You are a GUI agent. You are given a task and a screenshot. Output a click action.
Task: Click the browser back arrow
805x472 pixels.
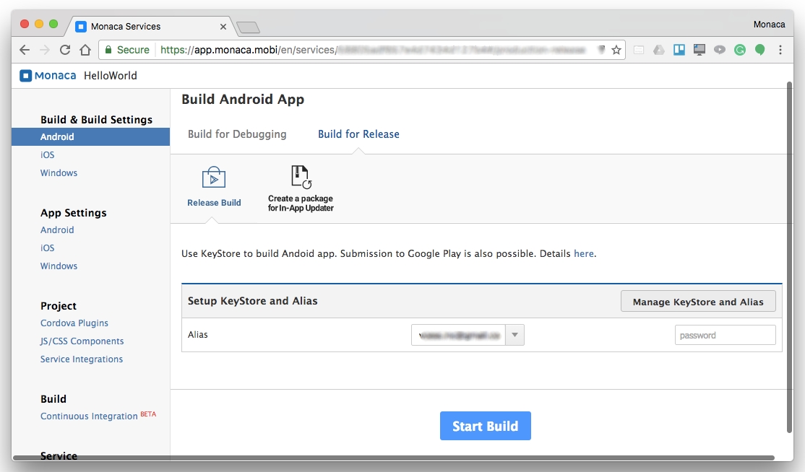[24, 50]
